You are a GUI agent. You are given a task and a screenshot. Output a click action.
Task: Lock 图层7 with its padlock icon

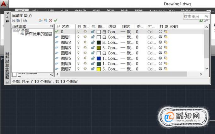[93, 69]
